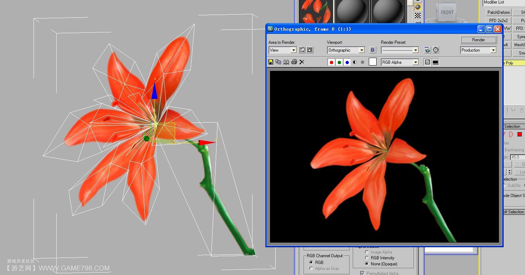Select None (Opaque) alpha source radio
This screenshot has height=275, width=525.
[367, 264]
